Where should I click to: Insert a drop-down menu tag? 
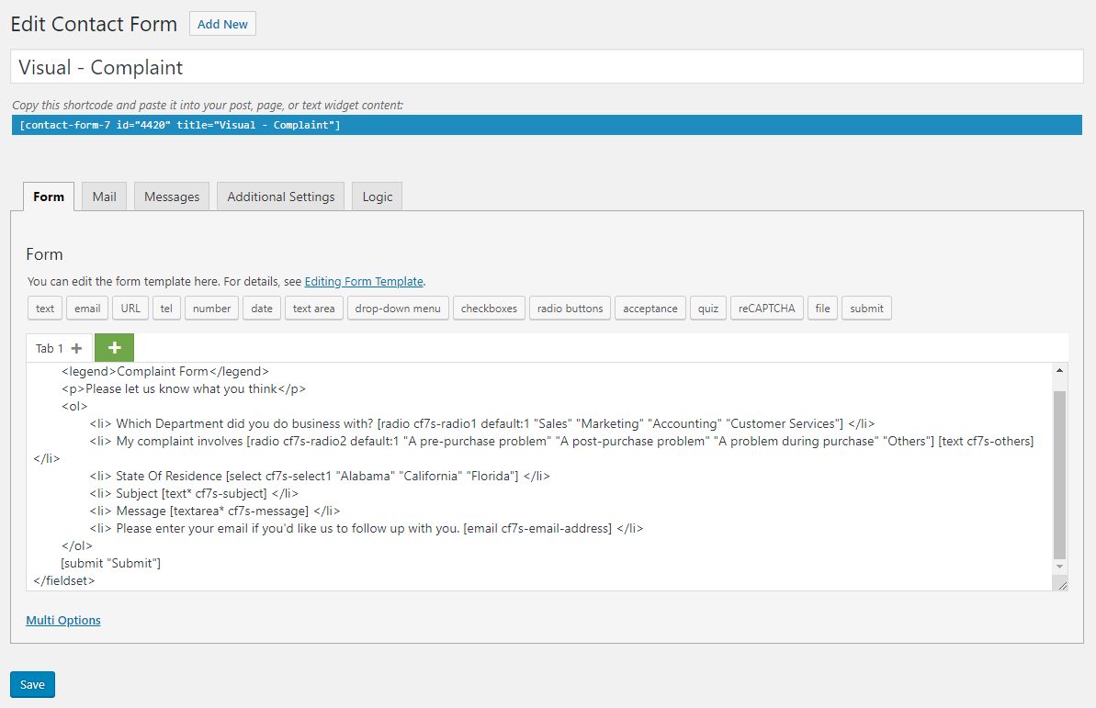pos(398,309)
